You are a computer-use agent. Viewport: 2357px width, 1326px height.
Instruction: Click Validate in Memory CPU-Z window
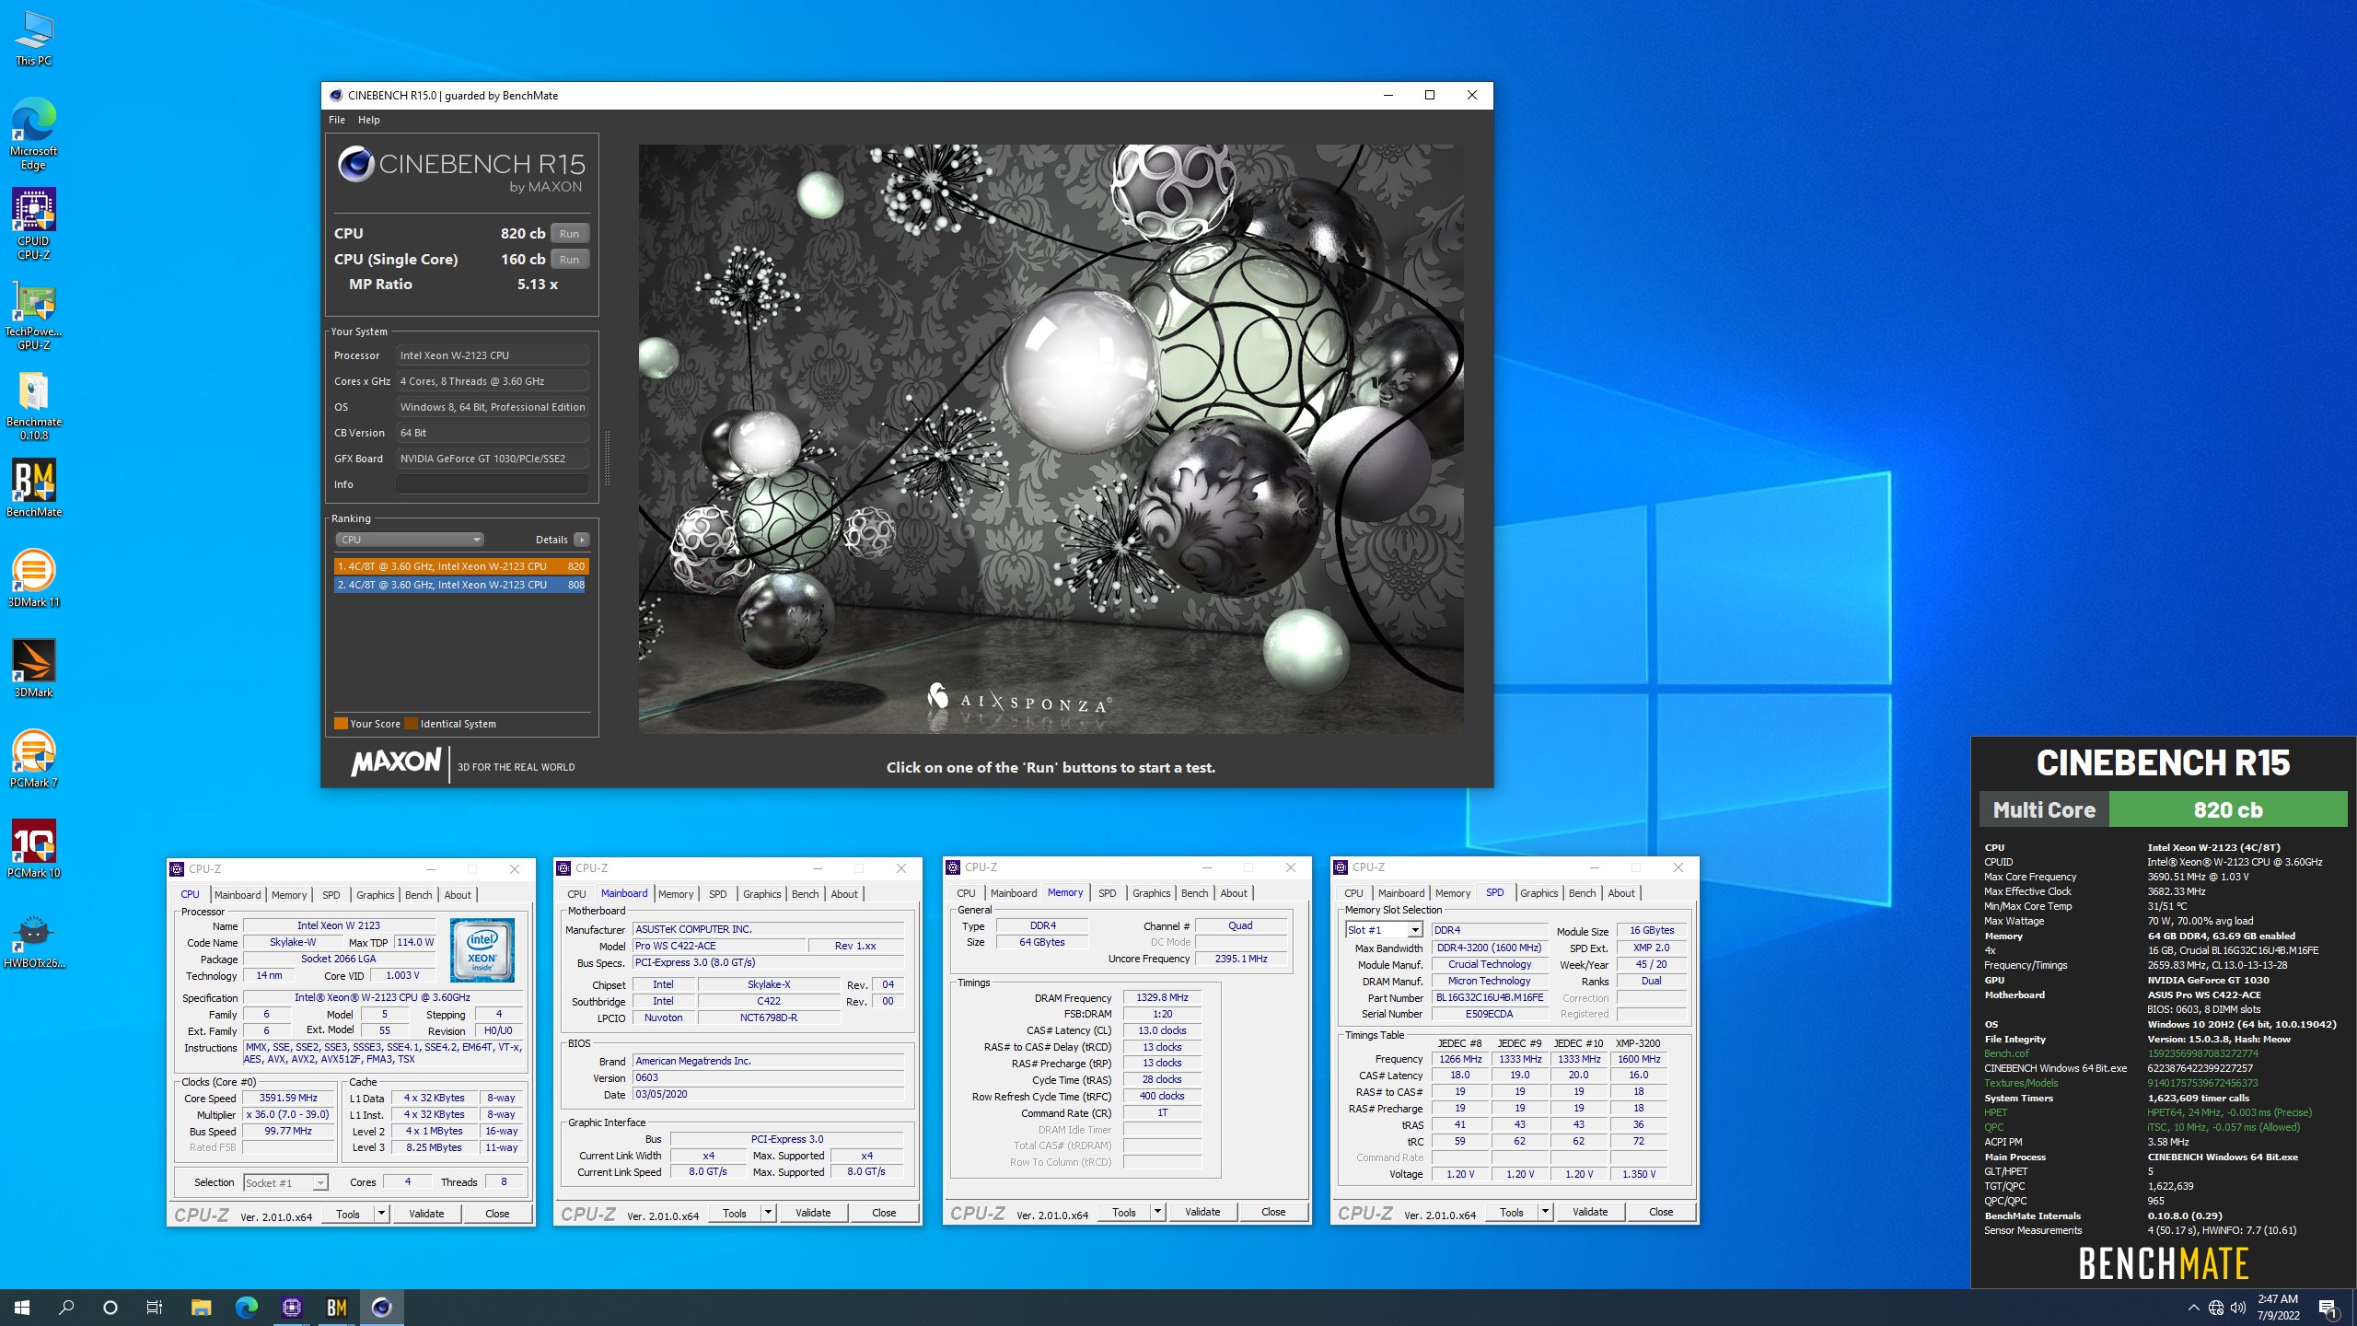pos(1202,1212)
